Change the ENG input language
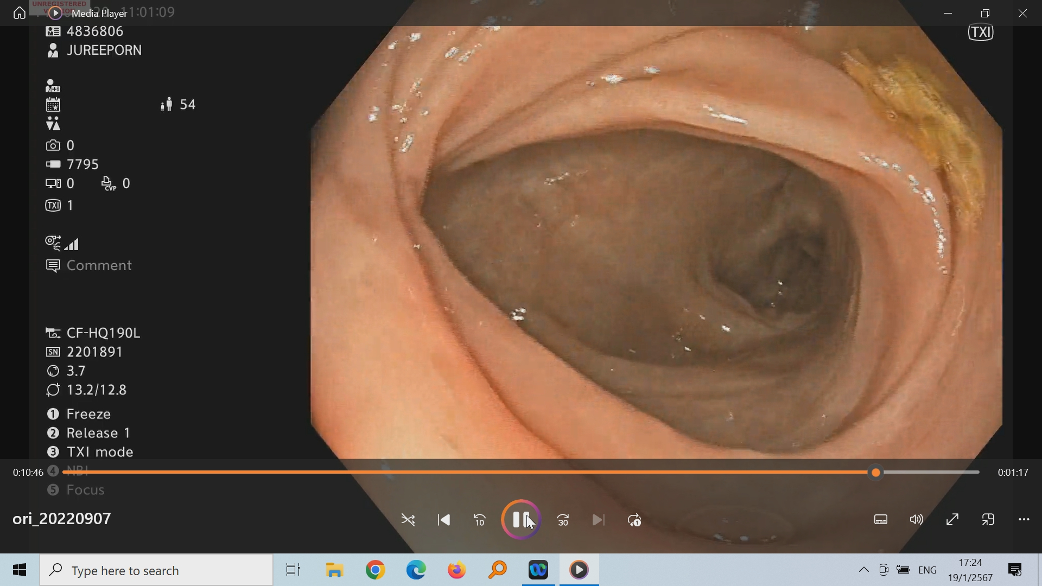Screen dimensions: 1042x586 click(x=927, y=570)
